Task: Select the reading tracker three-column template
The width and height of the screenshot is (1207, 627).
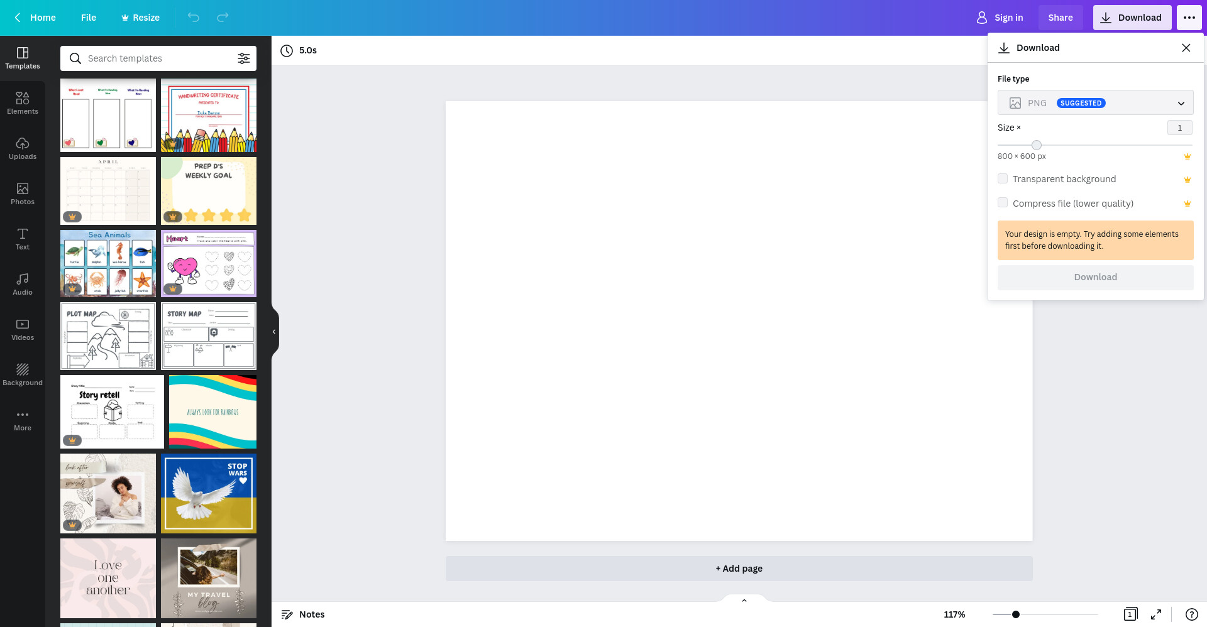Action: (108, 115)
